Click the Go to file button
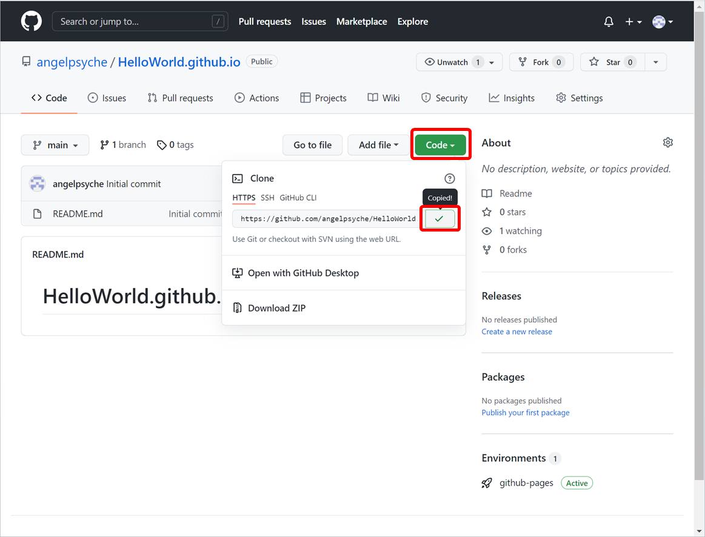The width and height of the screenshot is (705, 537). pos(312,145)
